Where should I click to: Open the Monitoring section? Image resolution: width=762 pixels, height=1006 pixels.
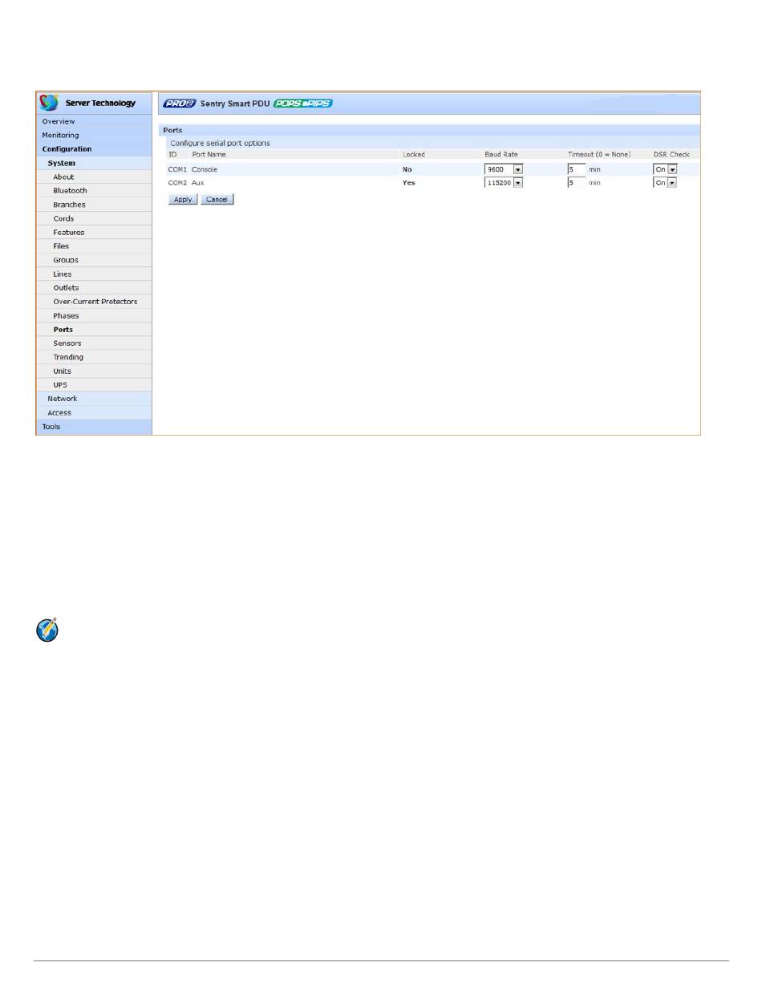coord(94,136)
